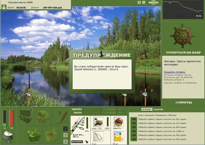Image resolution: width=205 pixels, height=145 pixels.
Task: Click 'Стоимость дня: 20 000 руб.' text
Action: (x=178, y=77)
